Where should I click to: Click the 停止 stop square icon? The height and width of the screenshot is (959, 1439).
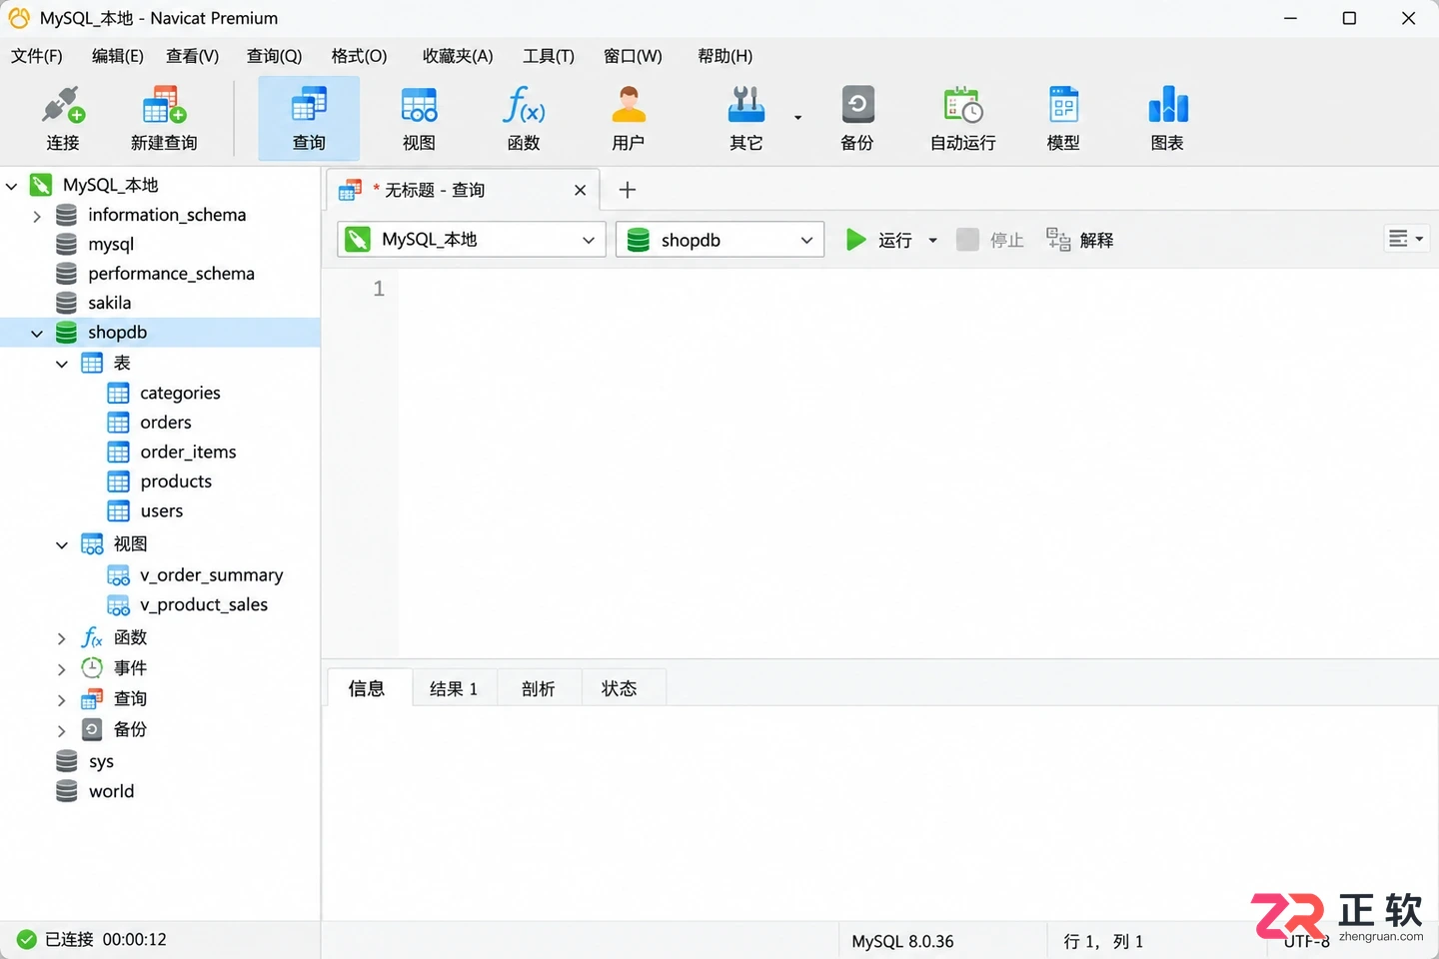(x=967, y=240)
